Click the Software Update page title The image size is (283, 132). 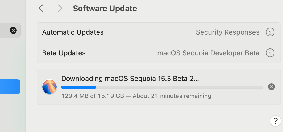(105, 9)
